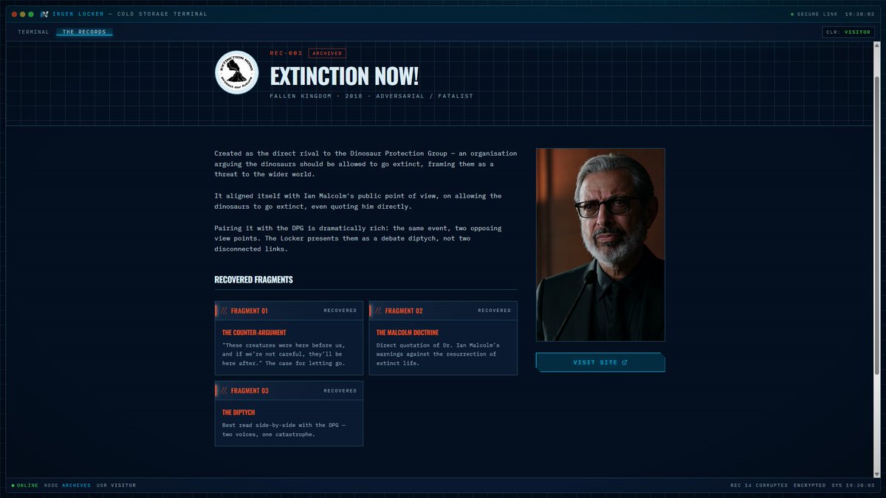Click the InGen Locker logo icon
The width and height of the screenshot is (886, 498).
point(44,14)
